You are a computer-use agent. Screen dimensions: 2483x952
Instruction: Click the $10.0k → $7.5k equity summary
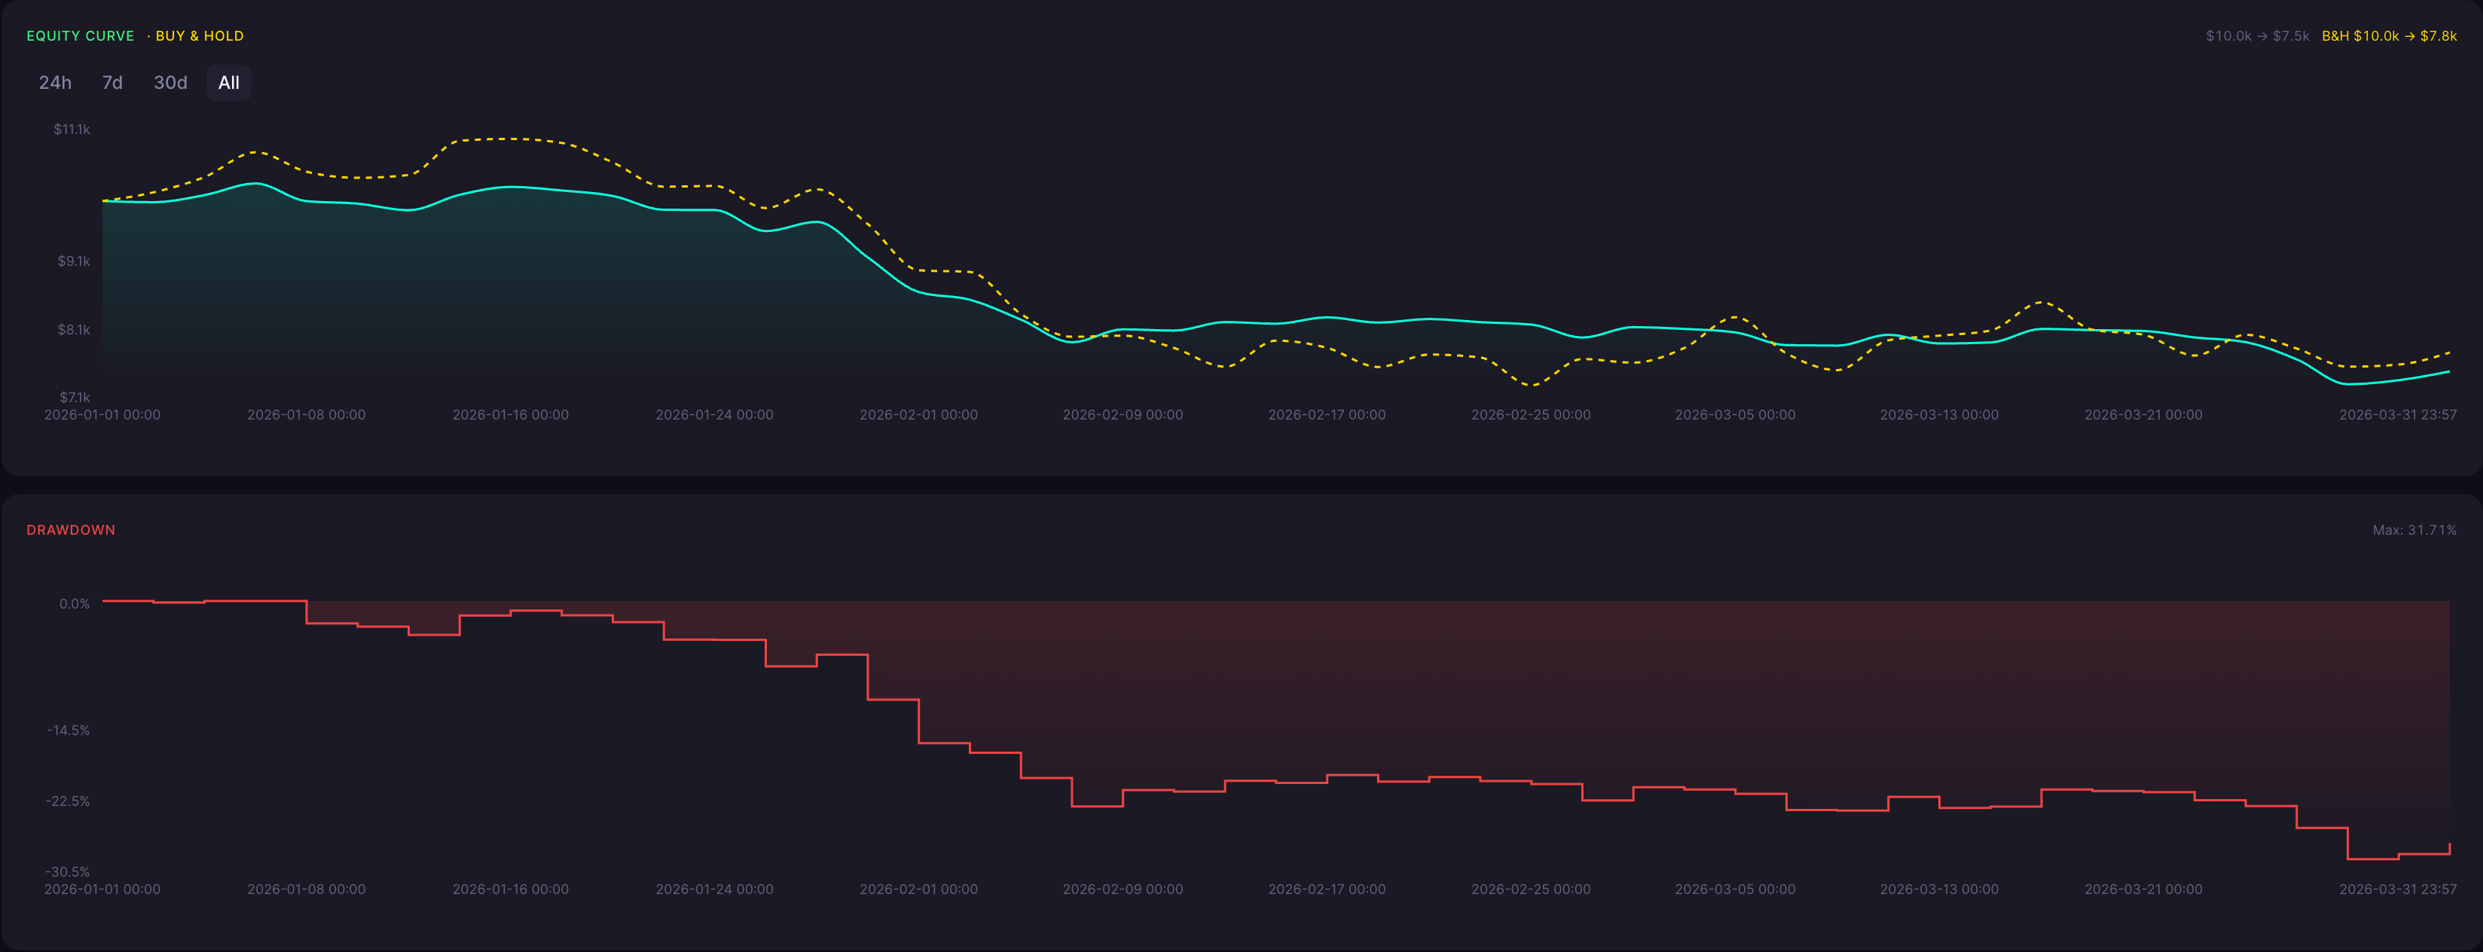click(x=2258, y=35)
